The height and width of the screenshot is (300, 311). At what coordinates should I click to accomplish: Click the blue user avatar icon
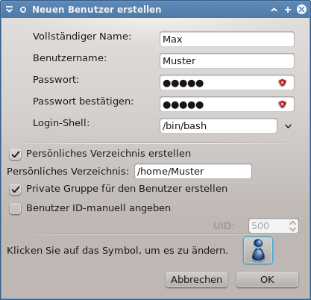tap(258, 250)
